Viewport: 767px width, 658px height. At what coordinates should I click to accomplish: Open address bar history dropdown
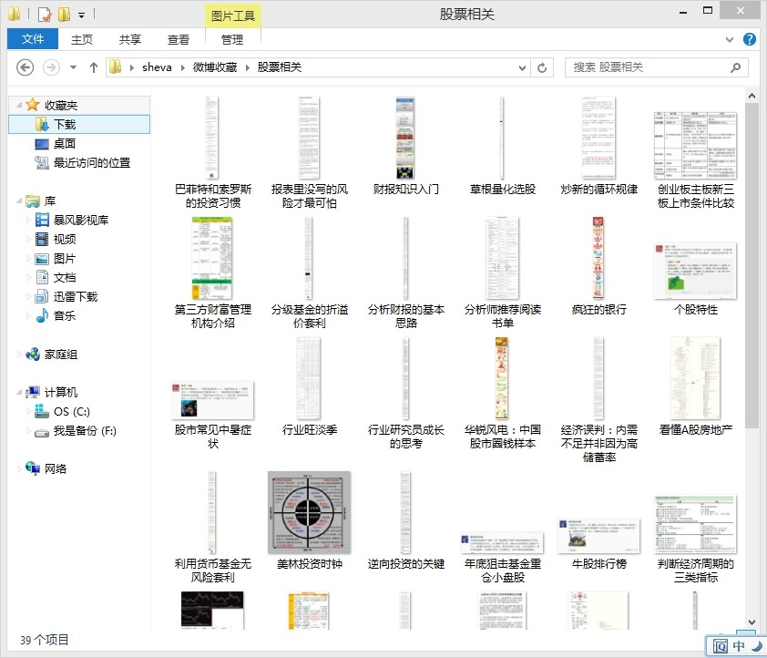523,67
